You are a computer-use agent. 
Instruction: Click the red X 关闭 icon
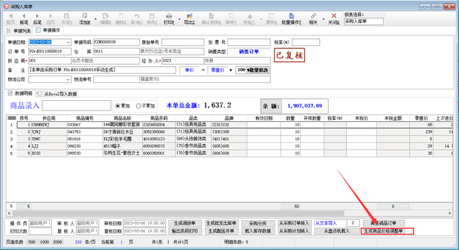tap(334, 16)
